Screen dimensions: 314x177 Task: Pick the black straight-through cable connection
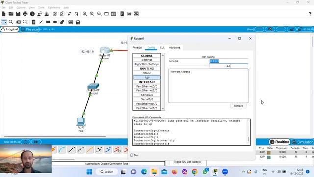point(71,149)
